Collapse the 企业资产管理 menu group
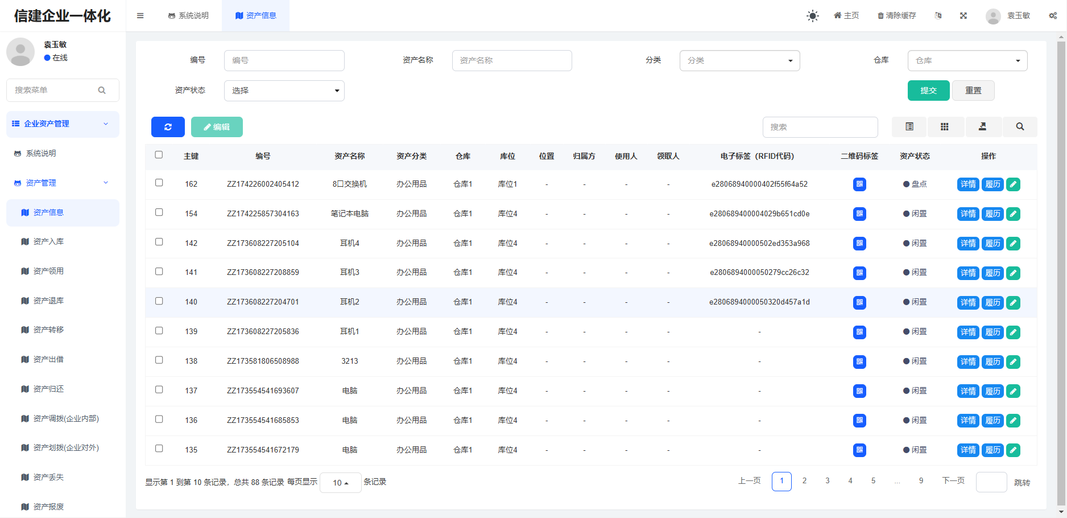 (x=63, y=124)
